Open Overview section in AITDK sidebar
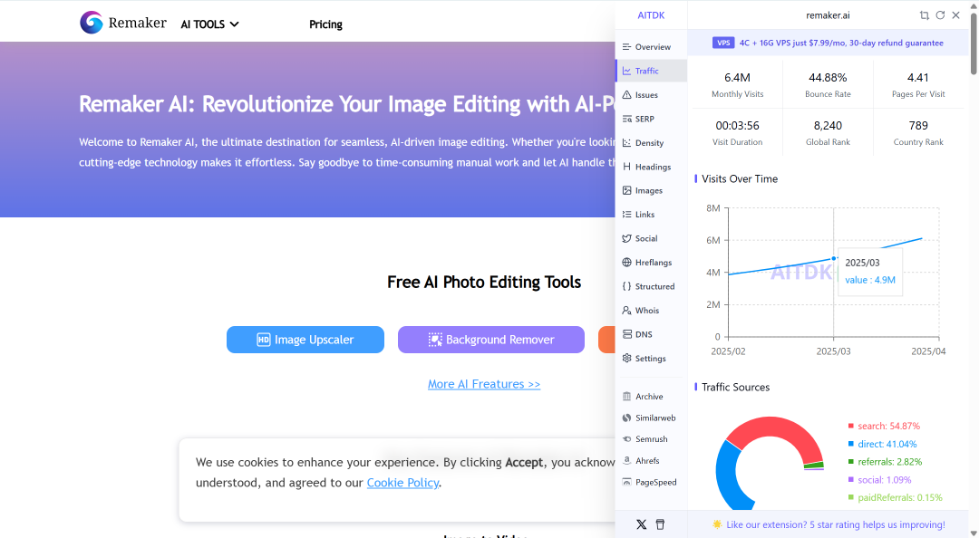 [x=651, y=47]
